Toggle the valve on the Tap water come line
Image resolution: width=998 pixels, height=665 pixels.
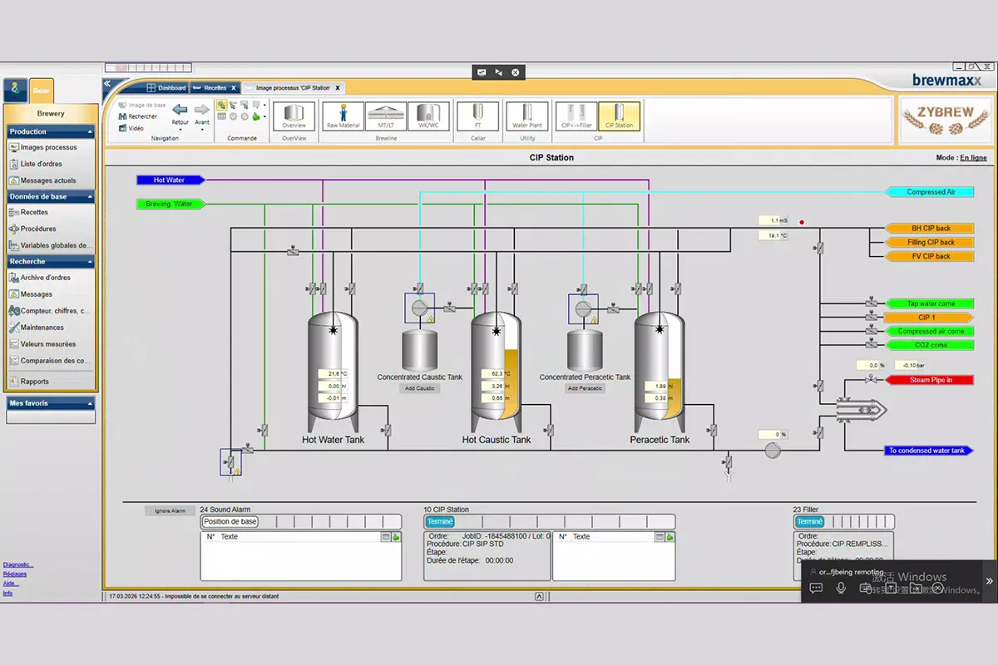[871, 303]
